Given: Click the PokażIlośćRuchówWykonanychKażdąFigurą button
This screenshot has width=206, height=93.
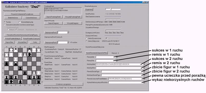Looking at the screenshot, I should [x=22, y=35].
